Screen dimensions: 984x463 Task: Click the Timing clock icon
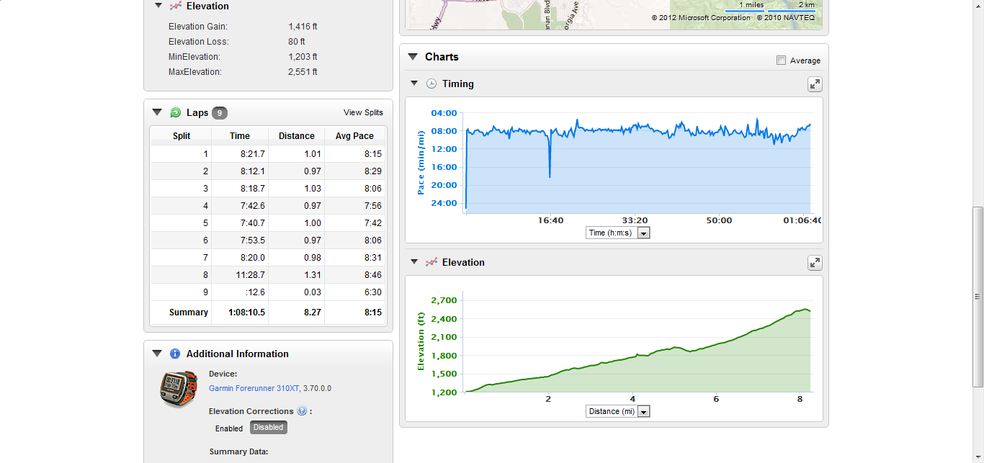pos(431,84)
